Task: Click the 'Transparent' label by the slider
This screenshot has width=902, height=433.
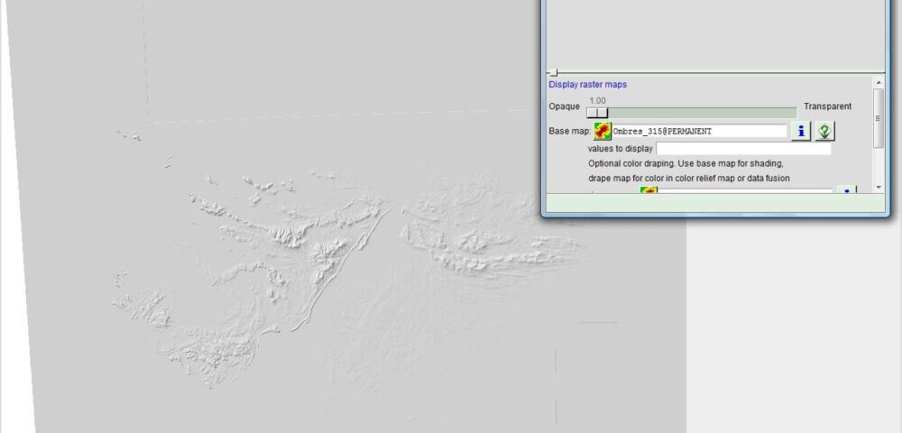Action: pyautogui.click(x=827, y=106)
